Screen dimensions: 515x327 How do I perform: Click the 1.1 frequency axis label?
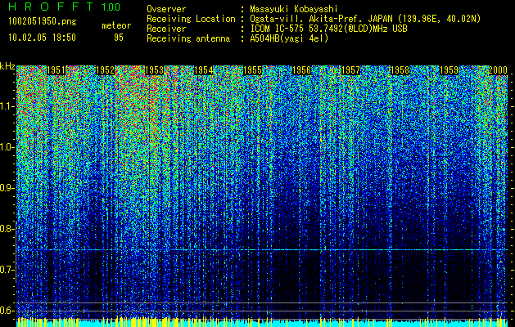point(7,106)
